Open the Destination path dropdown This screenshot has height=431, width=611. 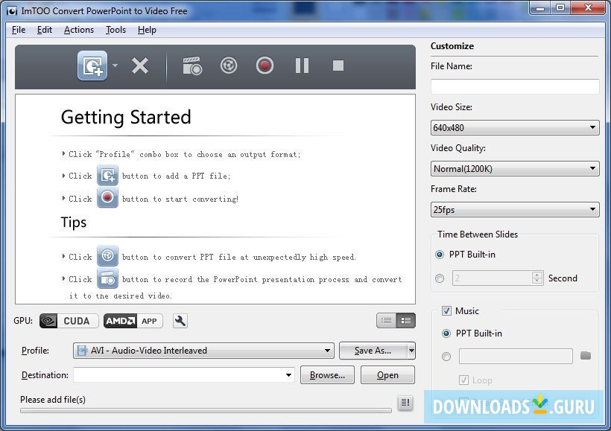click(x=289, y=375)
